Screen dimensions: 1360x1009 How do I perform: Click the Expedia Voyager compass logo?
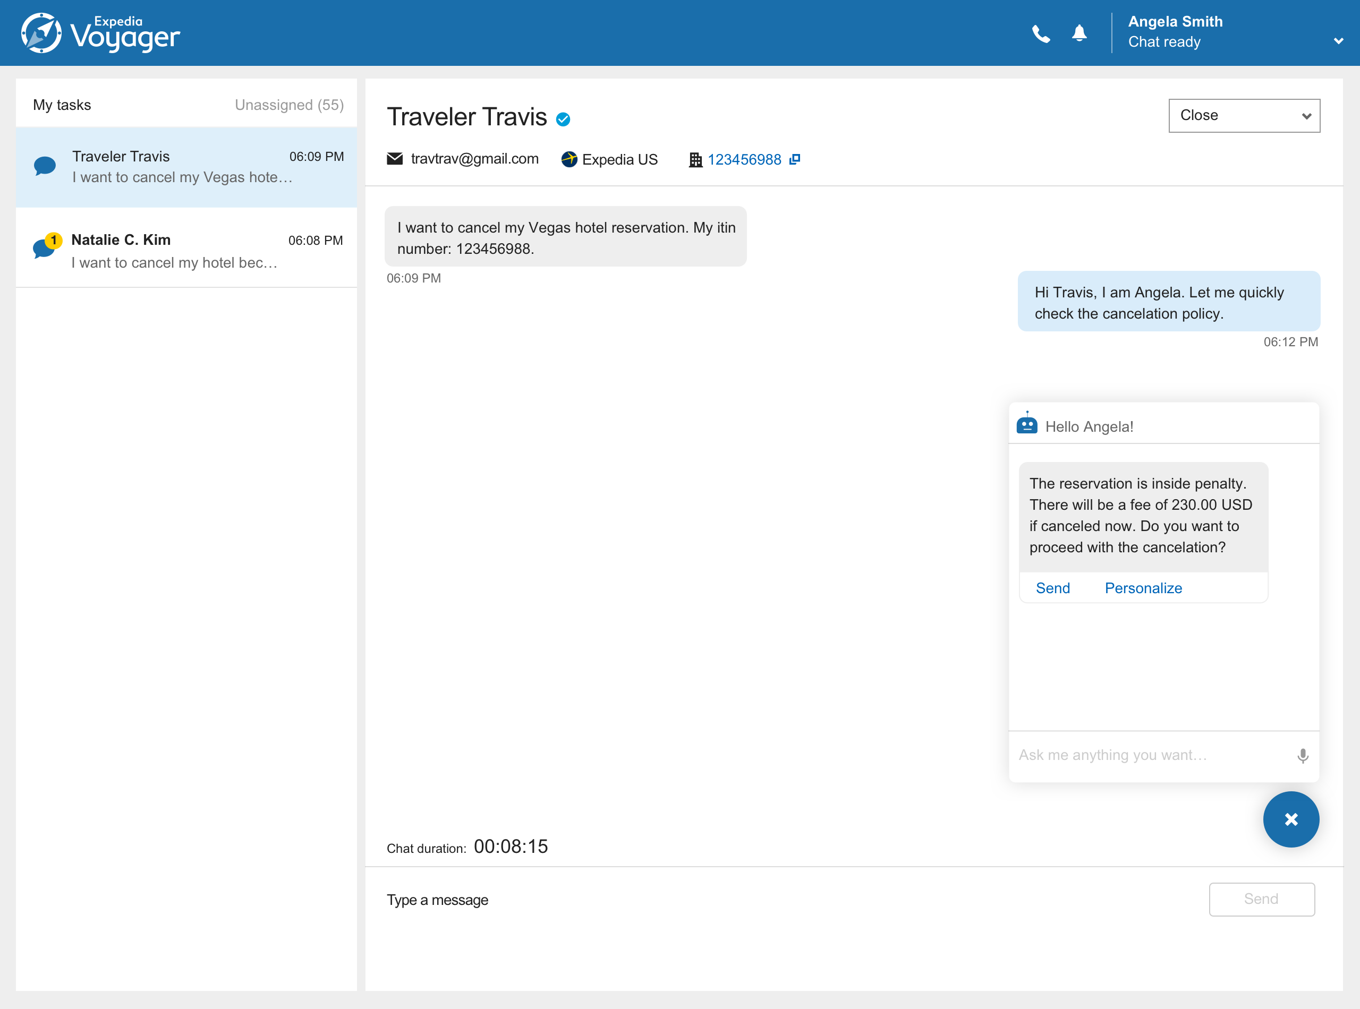(x=41, y=33)
